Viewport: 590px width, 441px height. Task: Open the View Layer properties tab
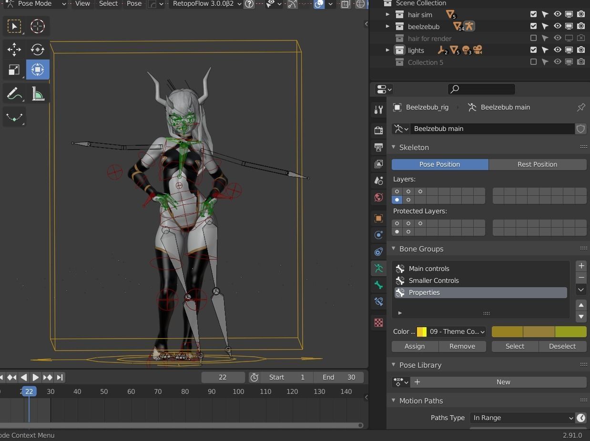click(x=379, y=164)
